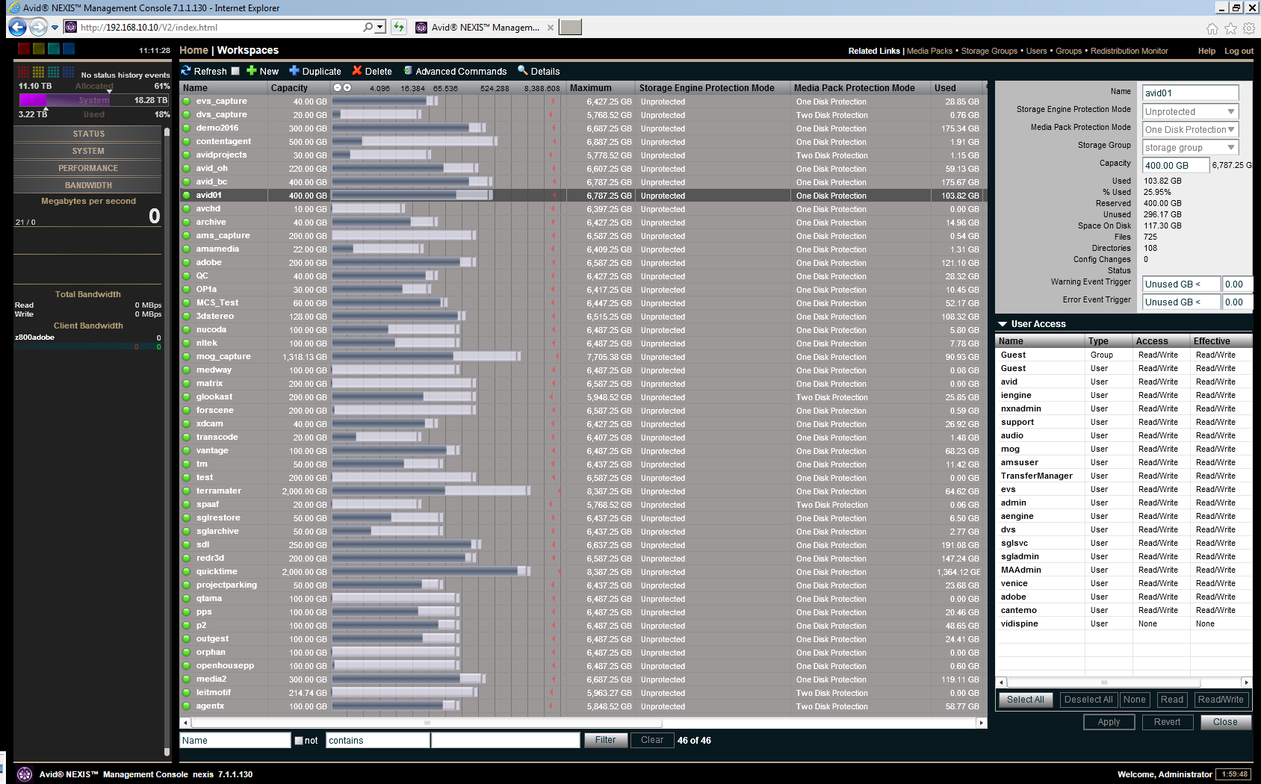Open Warning Event Trigger condition dropdown
Image resolution: width=1261 pixels, height=784 pixels.
[x=1182, y=284]
